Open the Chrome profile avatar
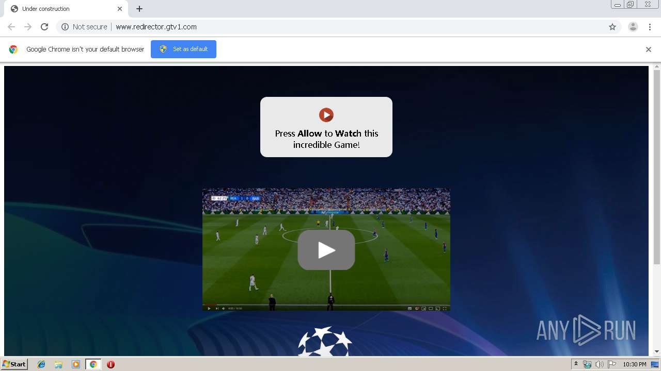 tap(633, 27)
